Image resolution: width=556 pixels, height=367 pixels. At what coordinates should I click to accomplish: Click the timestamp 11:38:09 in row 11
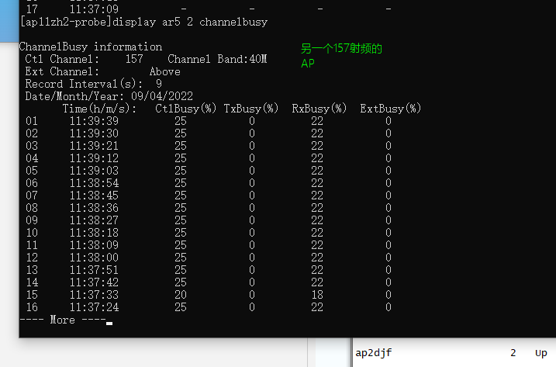(94, 245)
